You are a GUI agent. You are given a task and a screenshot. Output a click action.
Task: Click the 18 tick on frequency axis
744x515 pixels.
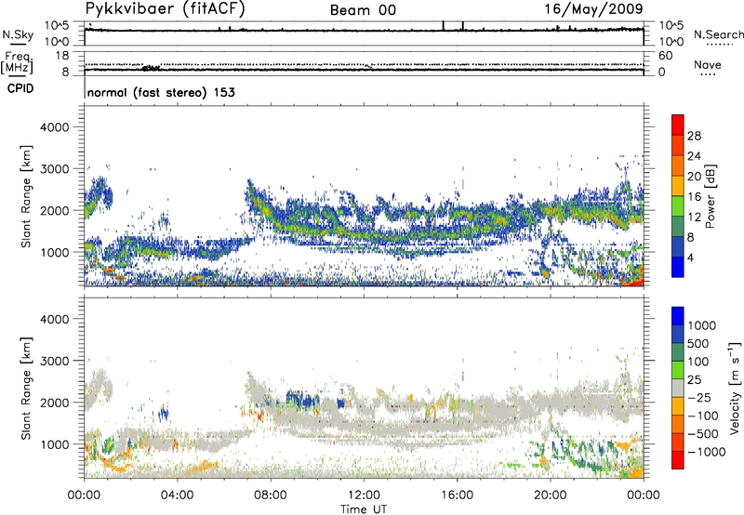[62, 56]
